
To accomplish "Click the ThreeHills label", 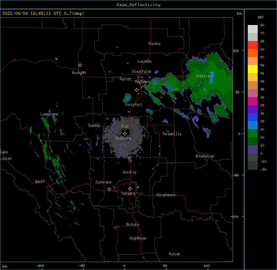I will click(x=172, y=134).
